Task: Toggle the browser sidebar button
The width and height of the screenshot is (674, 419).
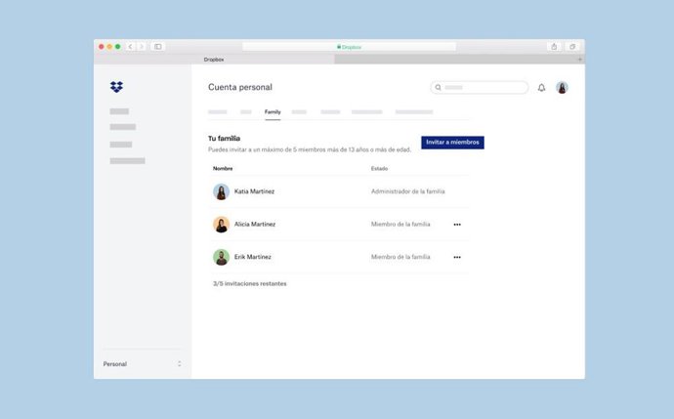Action: point(157,47)
